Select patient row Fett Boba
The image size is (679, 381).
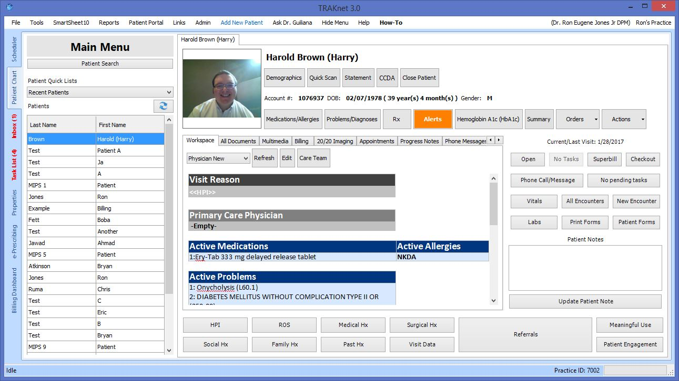[x=96, y=220]
